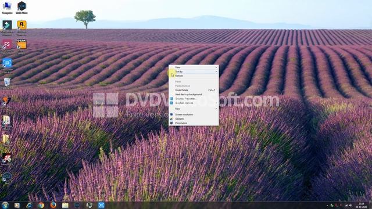
Task: Launch Google Chrome from the taskbar
Action: 41,205
